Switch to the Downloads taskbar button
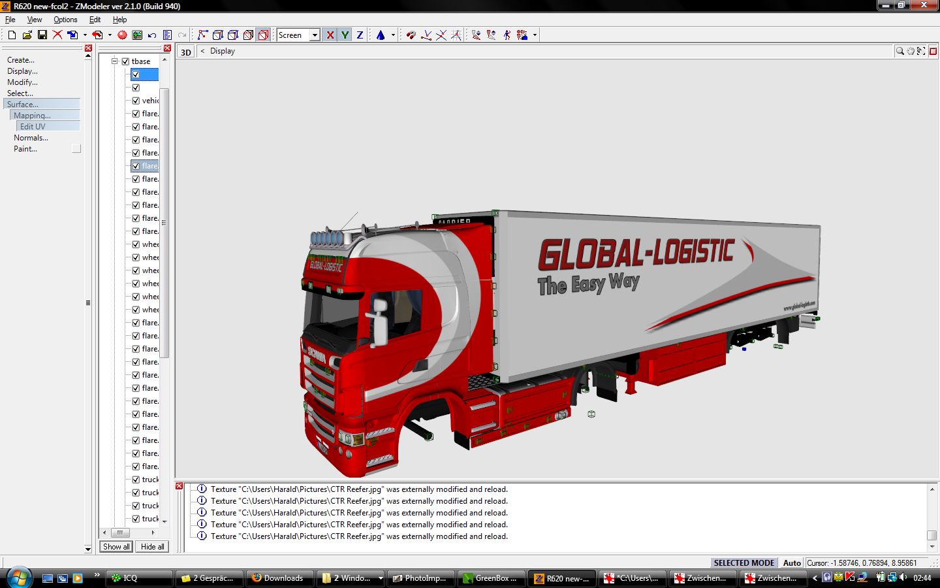Image resolution: width=940 pixels, height=588 pixels. (x=281, y=578)
